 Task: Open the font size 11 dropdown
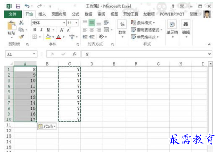77,23
